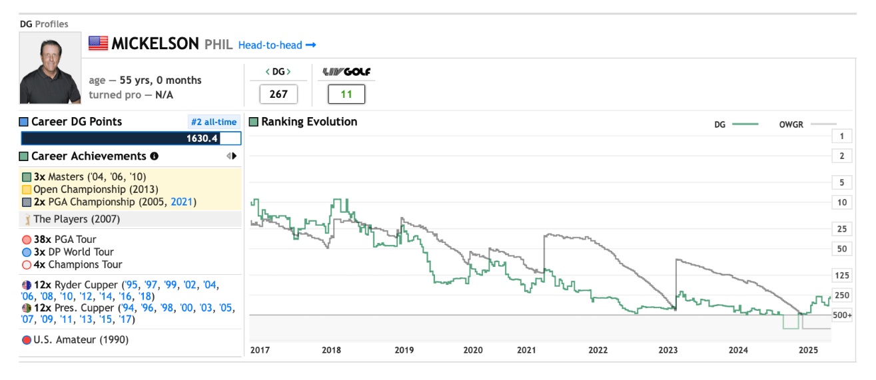Click the right chevron beside DG ranking
876x380 pixels.
coord(288,71)
